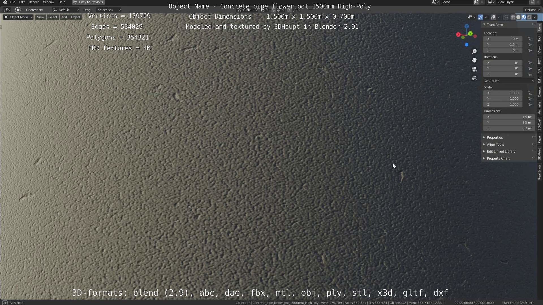The width and height of the screenshot is (543, 305).
Task: Open the Object Mode dropdown
Action: click(x=18, y=17)
